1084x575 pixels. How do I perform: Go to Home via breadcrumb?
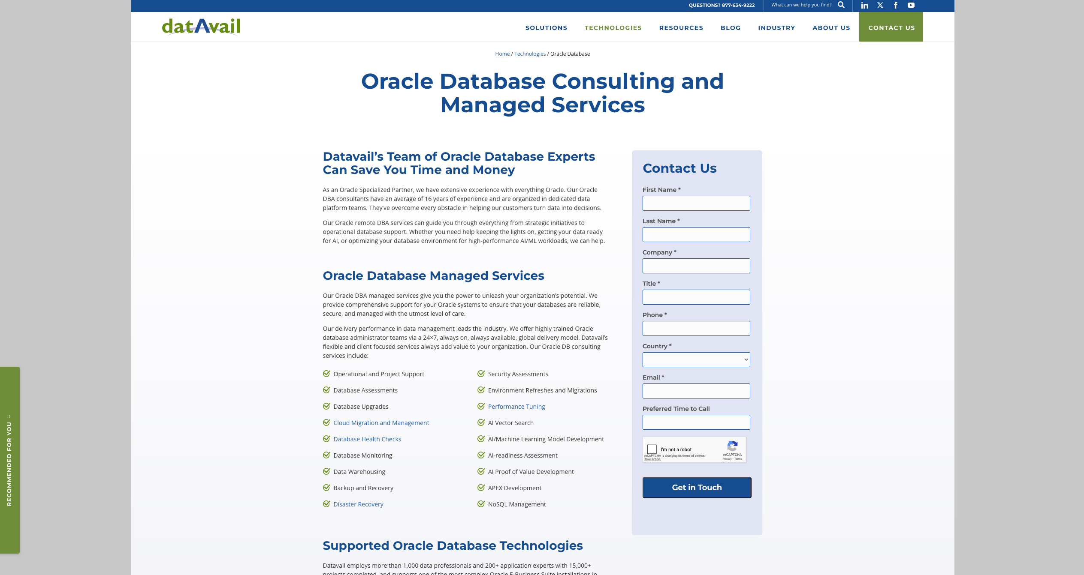pyautogui.click(x=502, y=54)
